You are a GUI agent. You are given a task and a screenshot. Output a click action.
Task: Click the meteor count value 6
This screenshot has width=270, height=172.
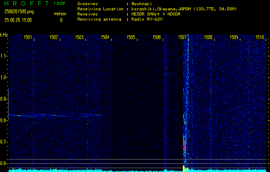point(61,20)
